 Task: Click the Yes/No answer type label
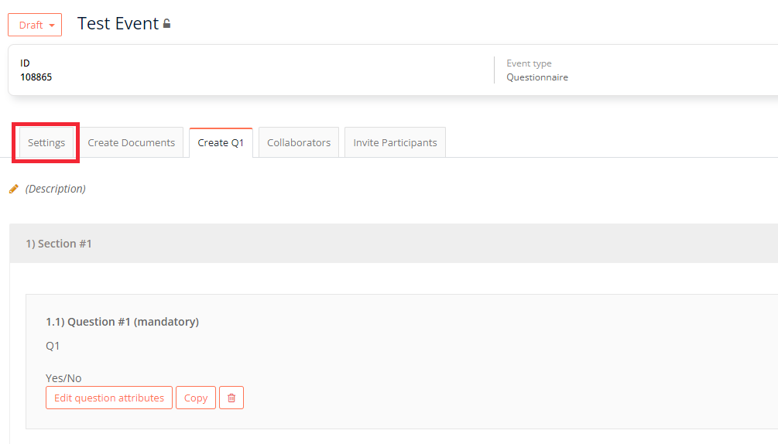(x=63, y=378)
